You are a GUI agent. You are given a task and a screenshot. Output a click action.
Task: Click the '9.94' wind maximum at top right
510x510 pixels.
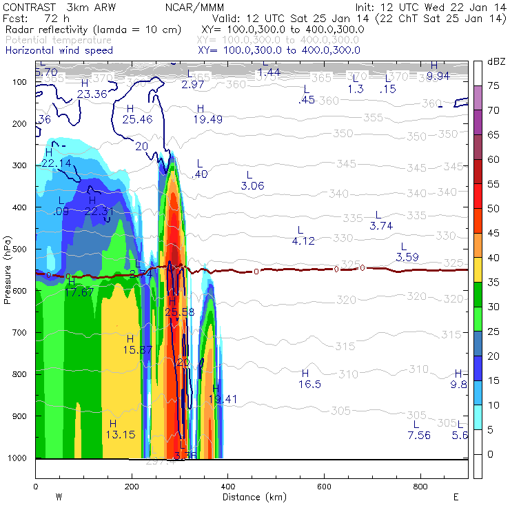point(438,76)
